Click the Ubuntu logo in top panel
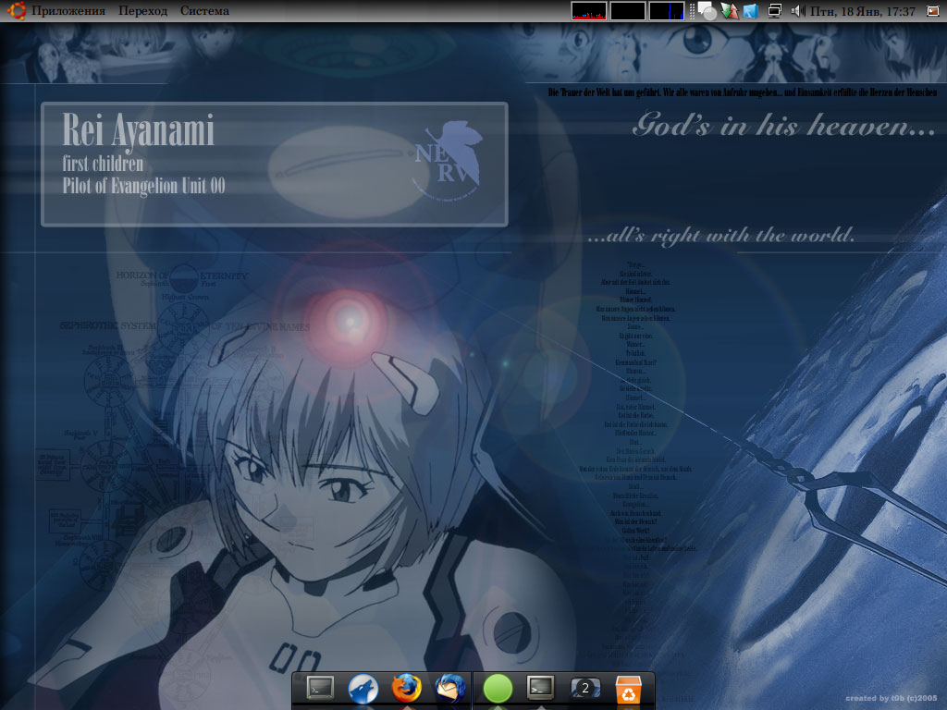This screenshot has height=710, width=947. 17,10
